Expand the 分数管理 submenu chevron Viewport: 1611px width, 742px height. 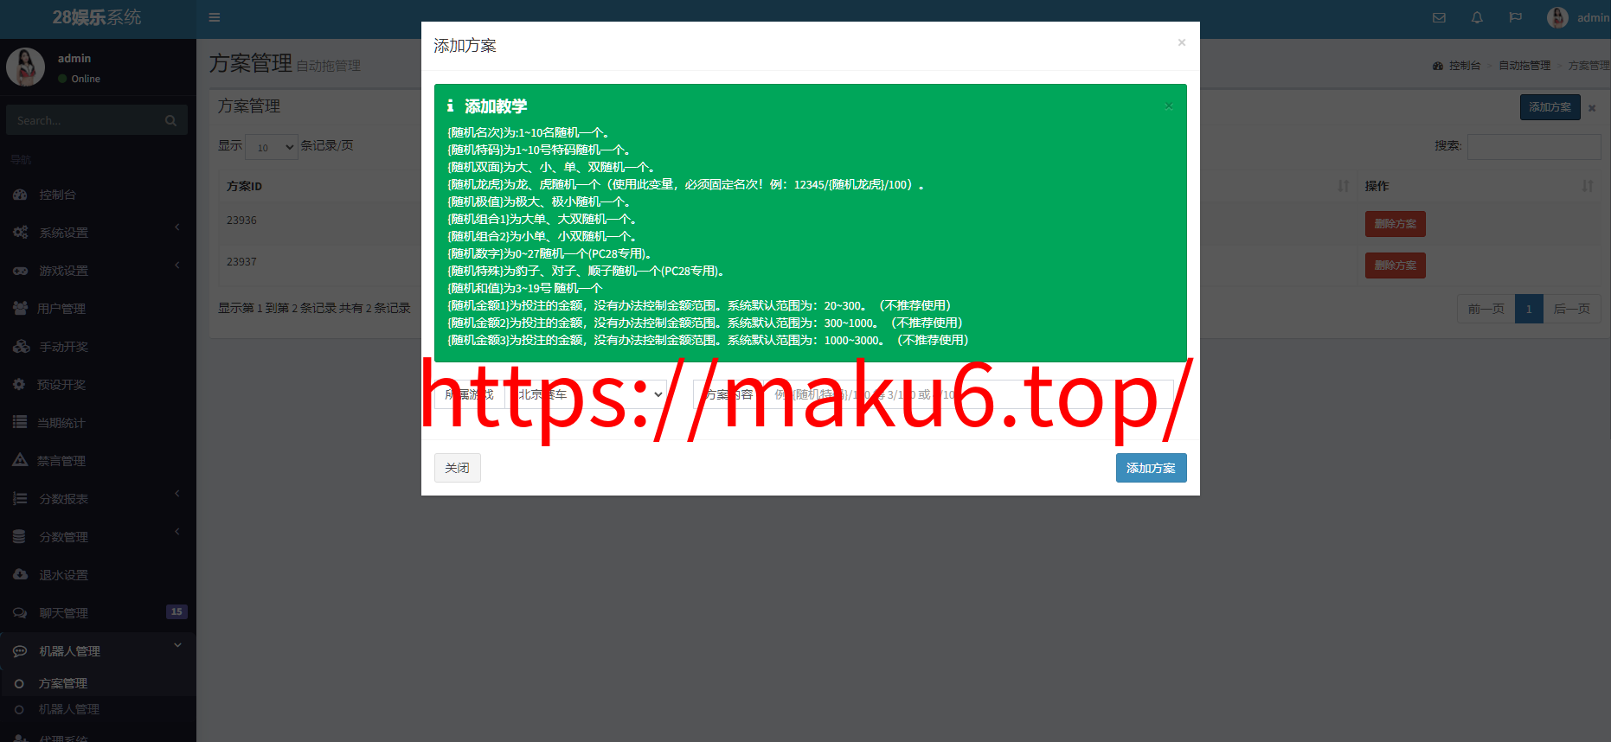(x=177, y=532)
